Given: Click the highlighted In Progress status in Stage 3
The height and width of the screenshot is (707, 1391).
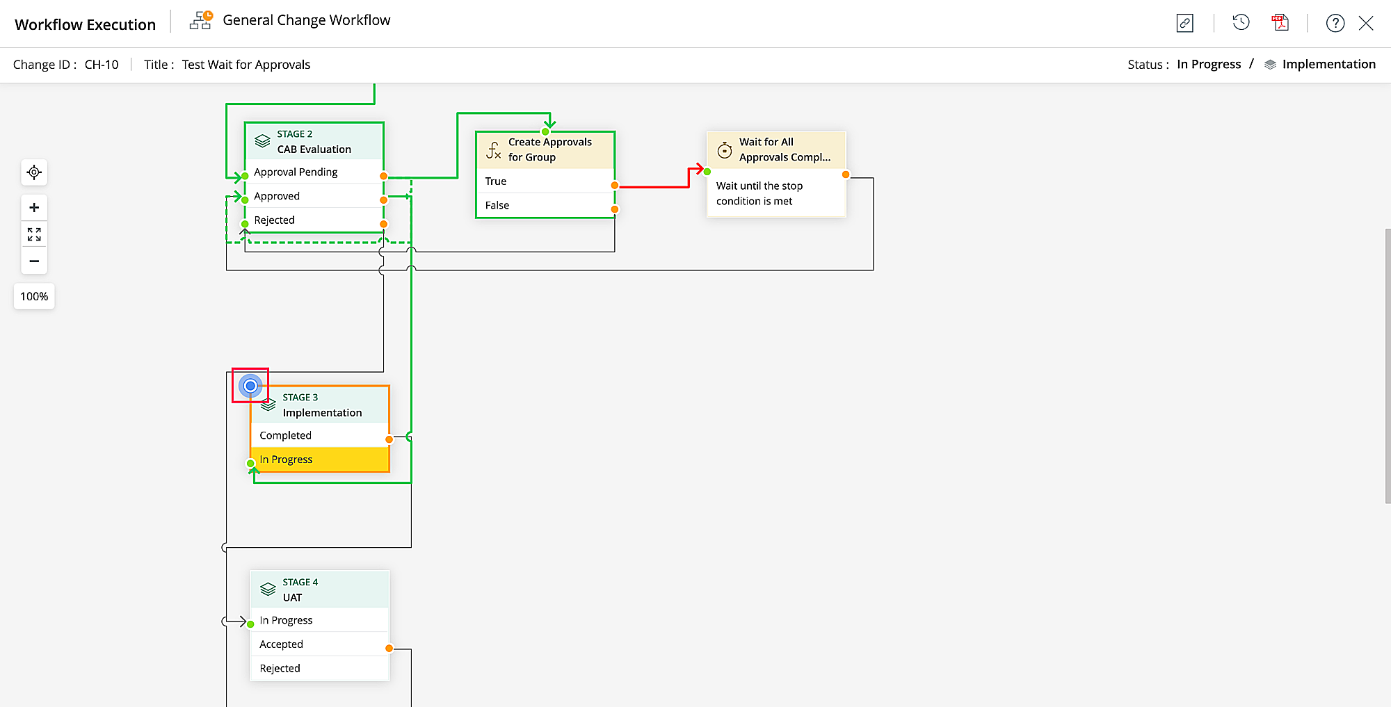Looking at the screenshot, I should 319,460.
